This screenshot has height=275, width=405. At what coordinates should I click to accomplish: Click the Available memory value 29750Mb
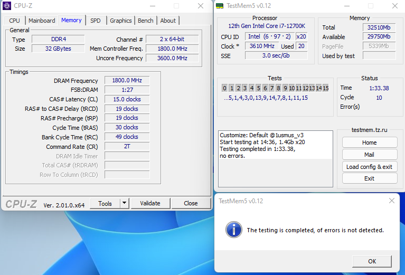click(379, 36)
